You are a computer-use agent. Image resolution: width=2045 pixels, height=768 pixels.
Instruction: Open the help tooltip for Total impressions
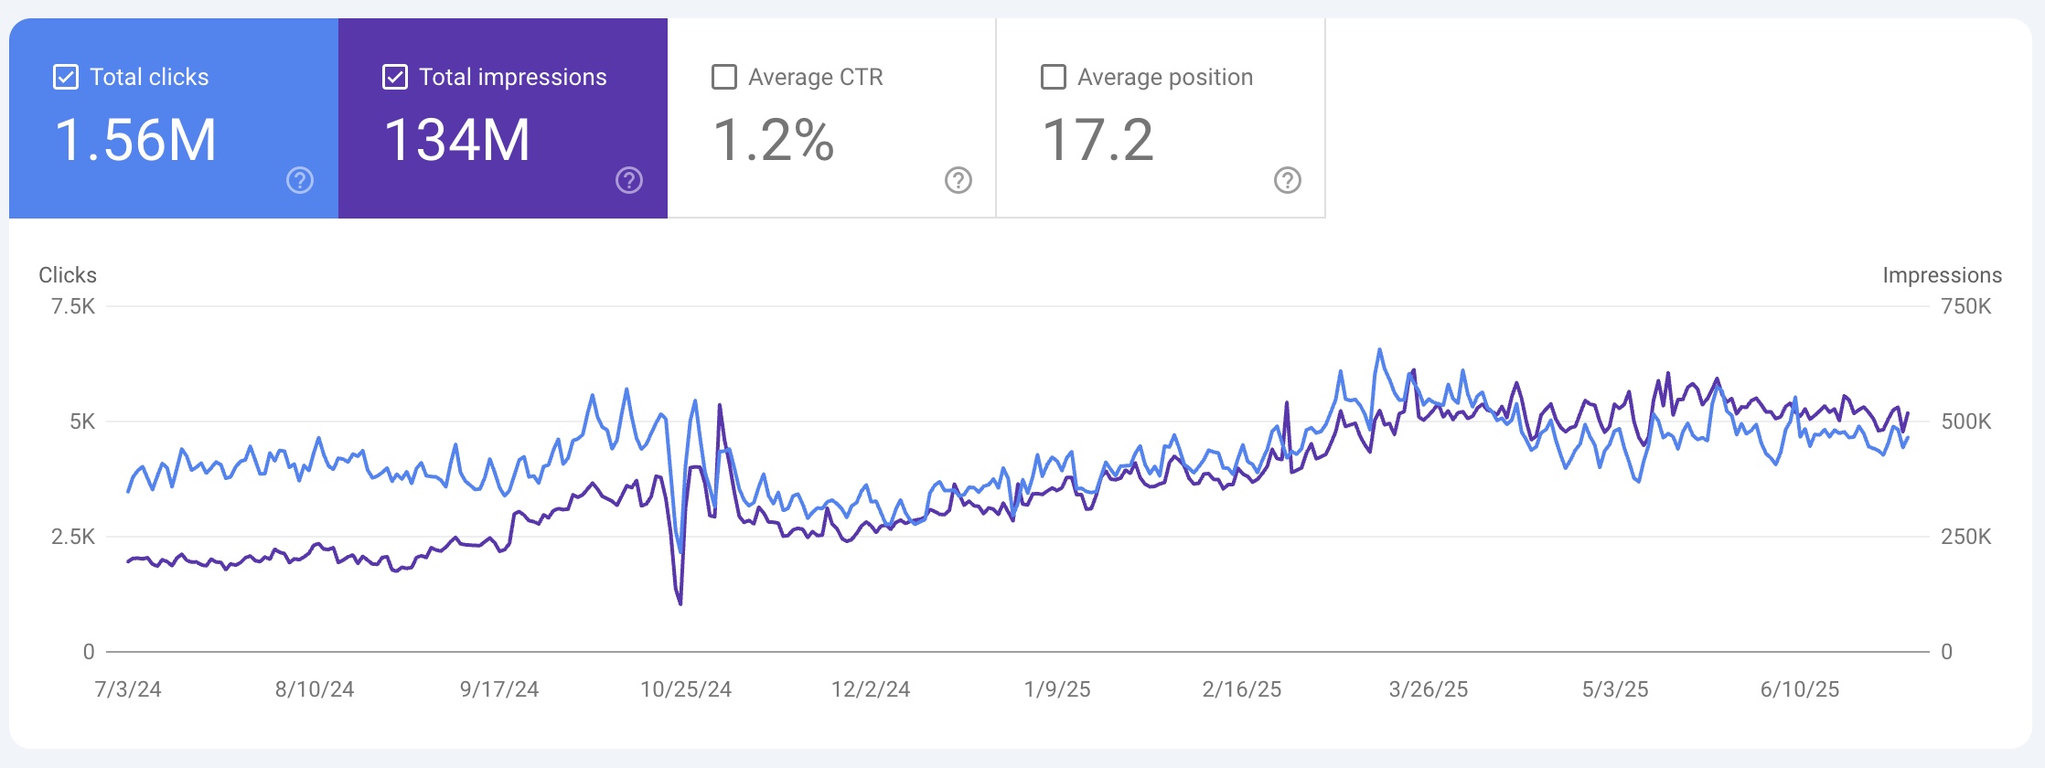pyautogui.click(x=629, y=180)
